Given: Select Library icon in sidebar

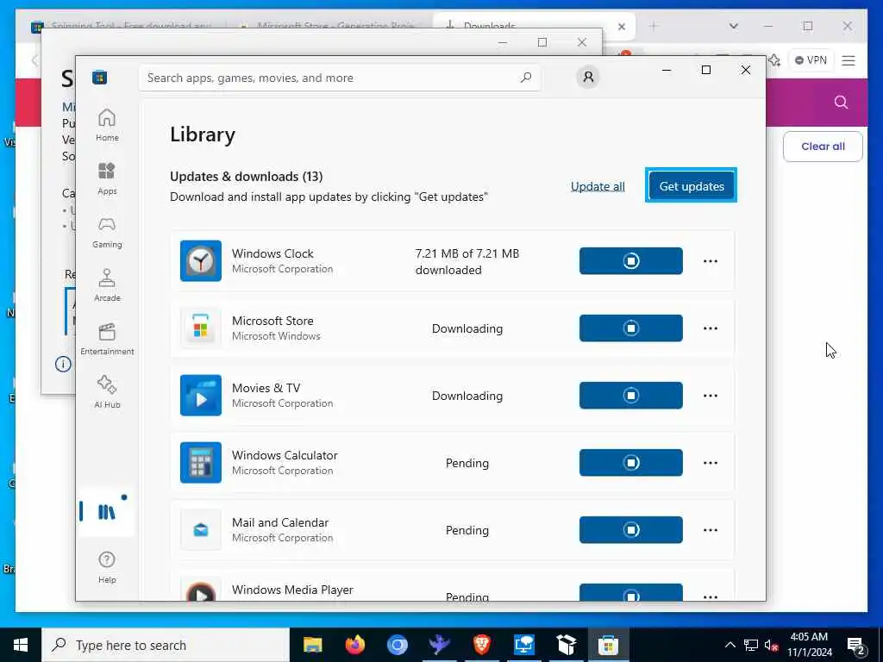Looking at the screenshot, I should point(106,512).
